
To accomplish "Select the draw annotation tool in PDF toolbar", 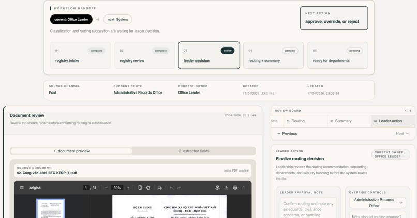I will [x=160, y=188].
